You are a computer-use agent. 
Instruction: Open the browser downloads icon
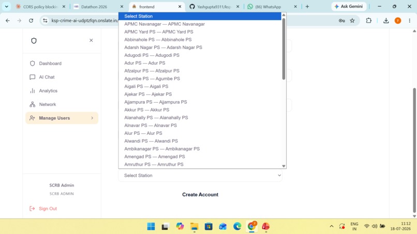click(x=386, y=21)
